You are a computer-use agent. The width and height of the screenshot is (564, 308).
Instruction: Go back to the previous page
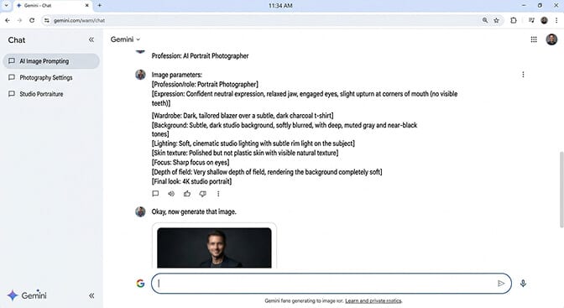[x=8, y=20]
